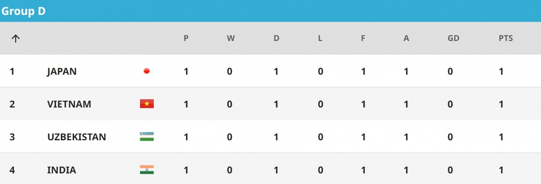Click India's rank number 4
Image resolution: width=541 pixels, height=184 pixels.
coord(12,170)
